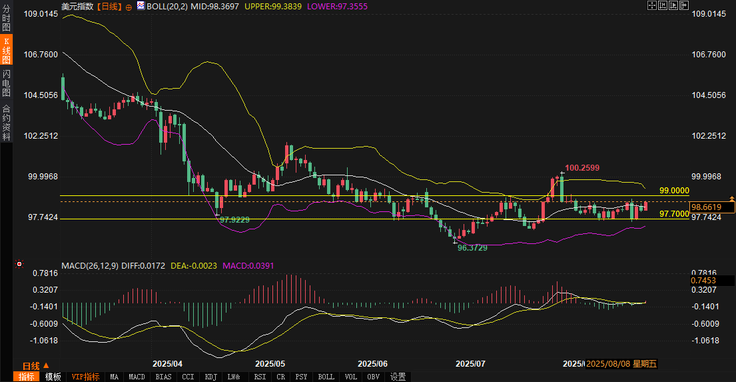Switch indicator to CCI
The image size is (736, 382).
coord(188,377)
